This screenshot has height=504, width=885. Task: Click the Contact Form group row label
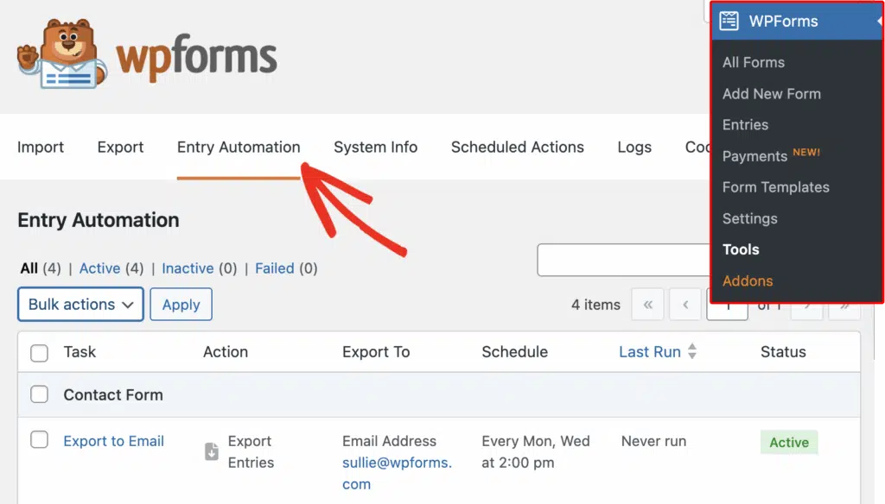(113, 394)
